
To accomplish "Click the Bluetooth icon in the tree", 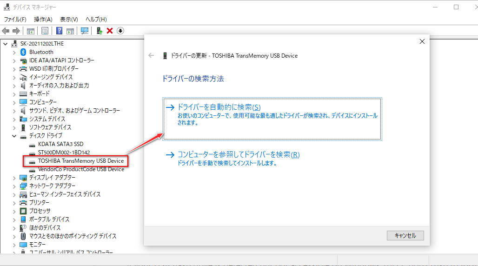I will point(23,52).
